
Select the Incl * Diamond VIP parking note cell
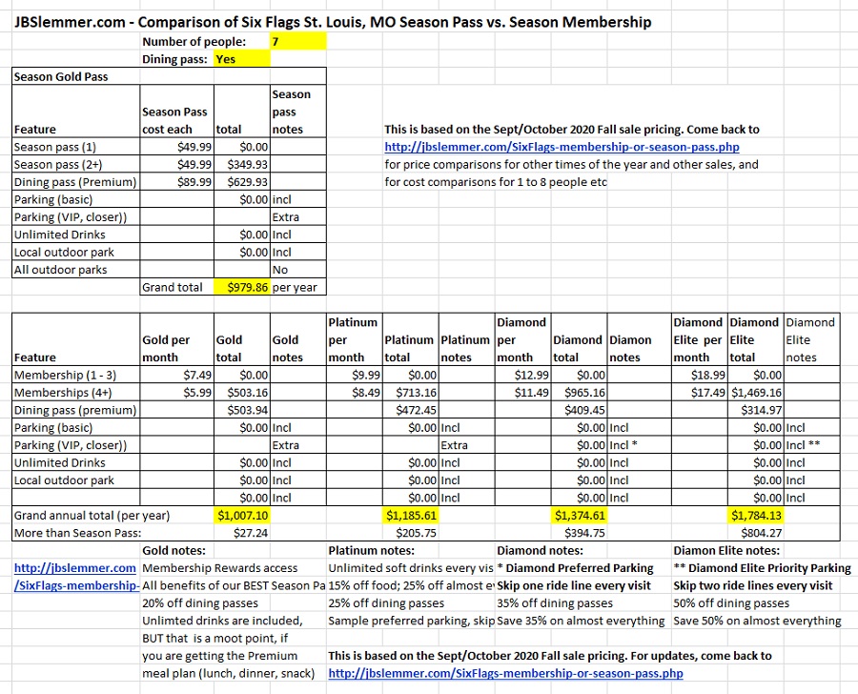point(639,445)
